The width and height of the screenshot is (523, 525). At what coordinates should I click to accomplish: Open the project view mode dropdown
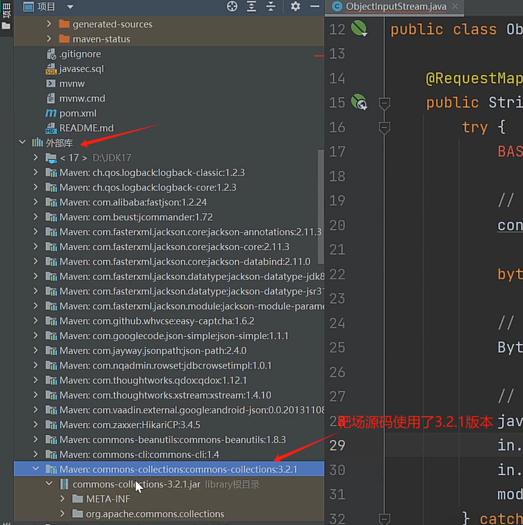pyautogui.click(x=70, y=7)
